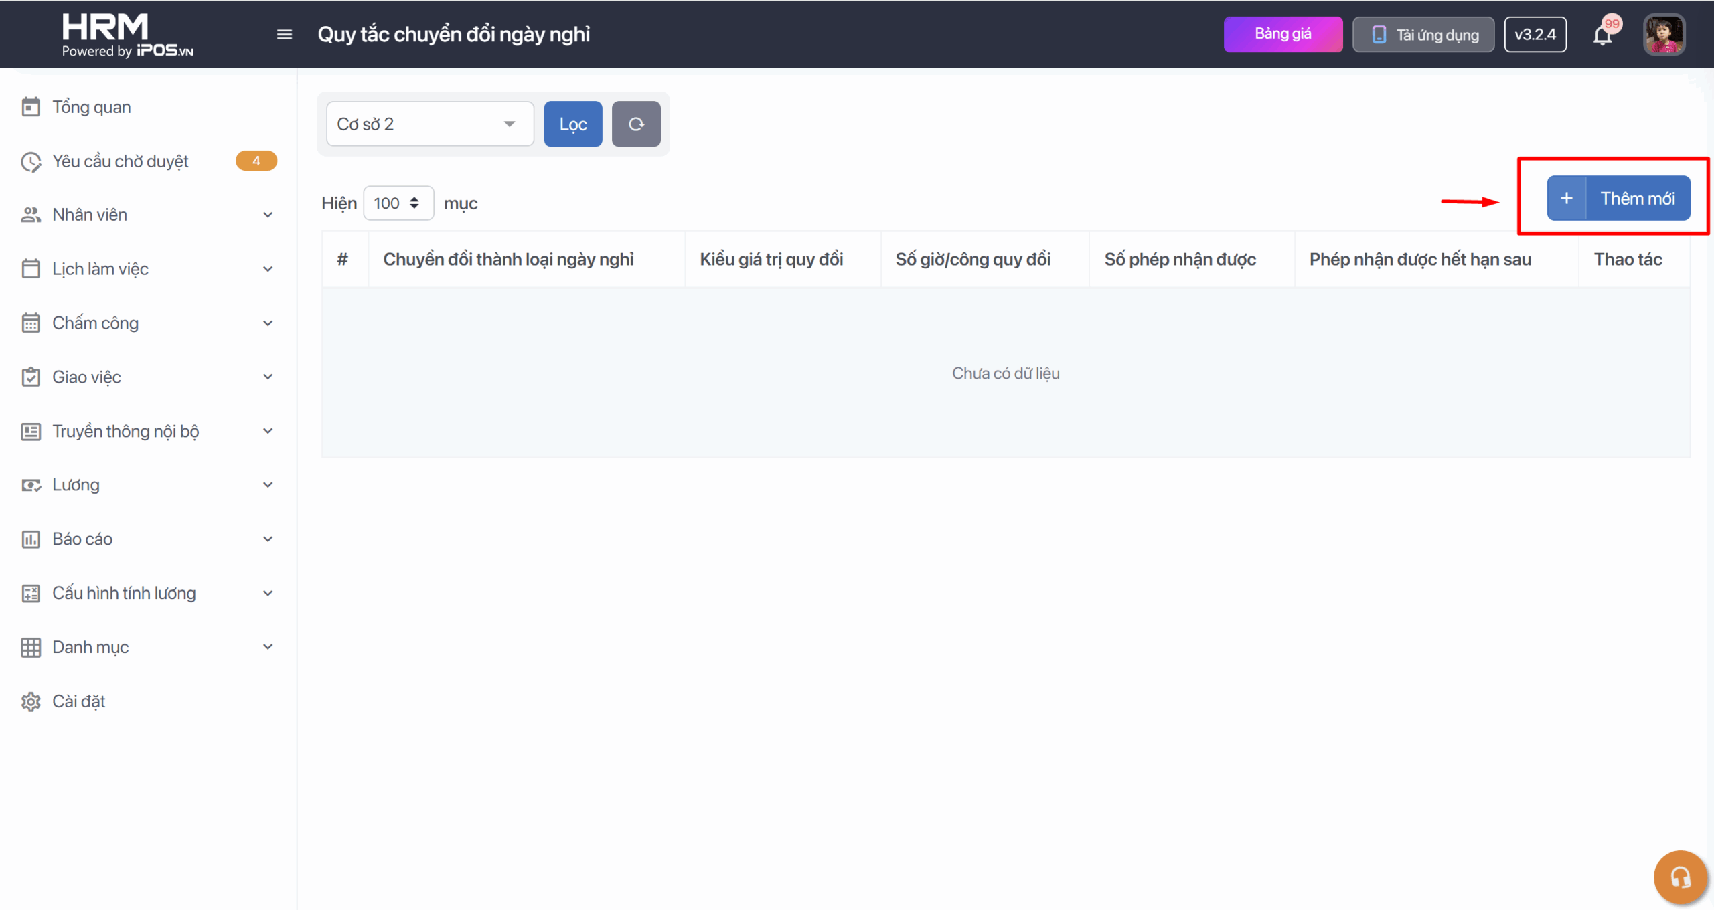The image size is (1714, 910).
Task: Go to Tổng quan overview
Action: point(91,107)
